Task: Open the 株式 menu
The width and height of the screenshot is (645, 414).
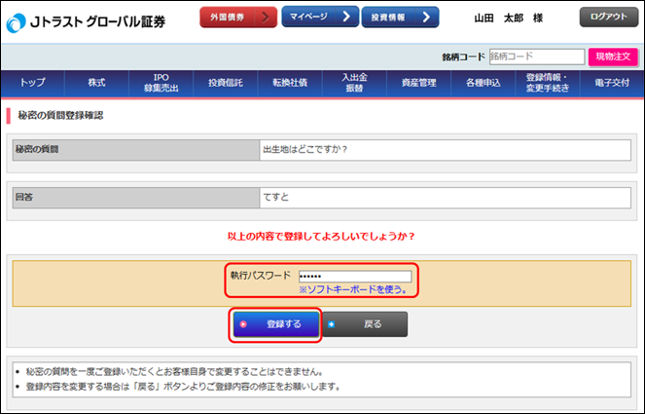Action: click(x=96, y=83)
